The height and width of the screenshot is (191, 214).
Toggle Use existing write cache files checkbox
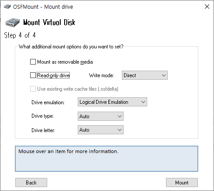(x=33, y=89)
